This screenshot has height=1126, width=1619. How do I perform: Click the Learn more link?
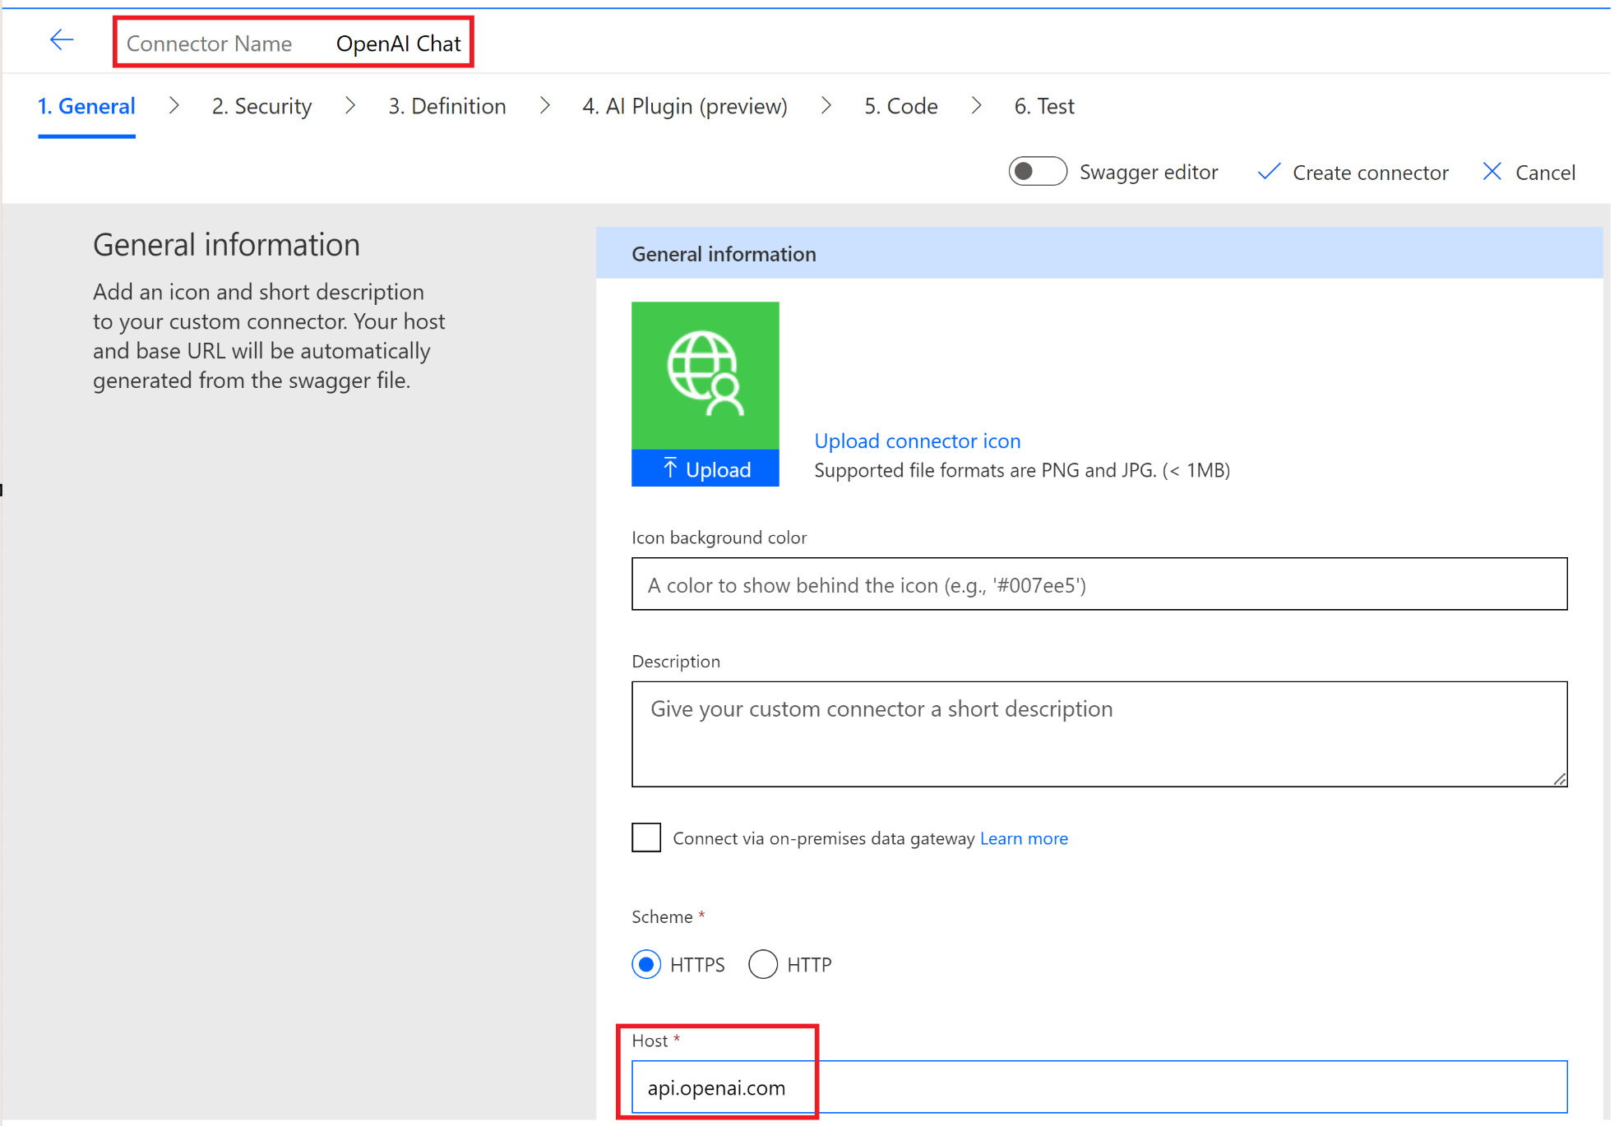point(1024,838)
